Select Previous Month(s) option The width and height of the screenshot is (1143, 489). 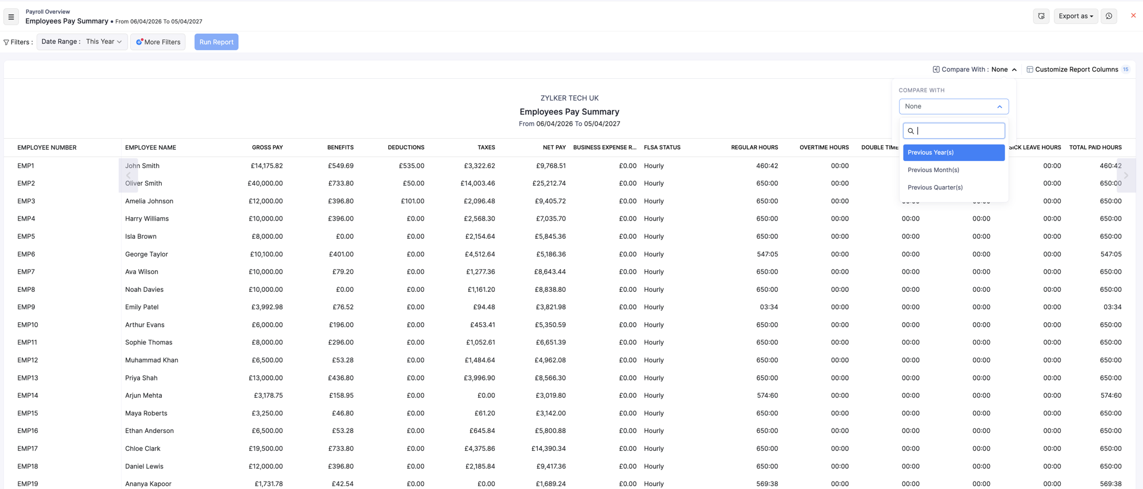(x=953, y=170)
